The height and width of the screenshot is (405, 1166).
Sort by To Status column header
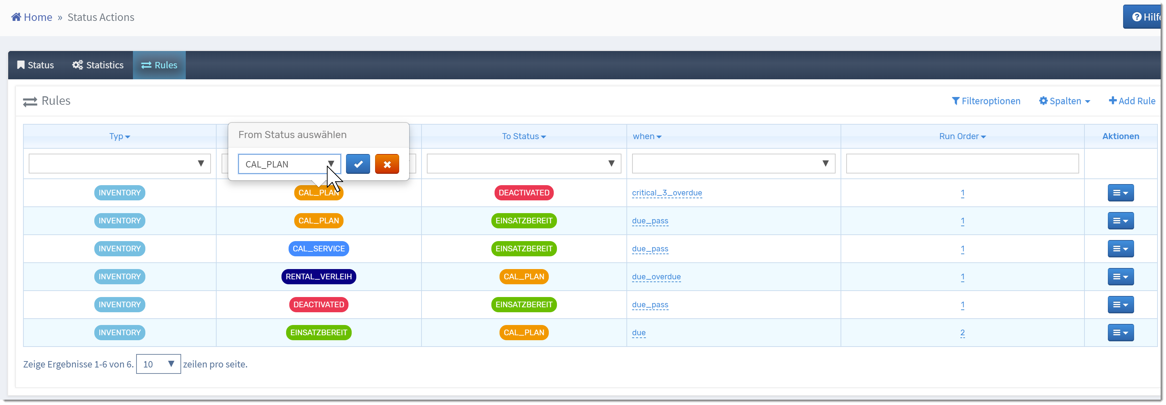(524, 136)
